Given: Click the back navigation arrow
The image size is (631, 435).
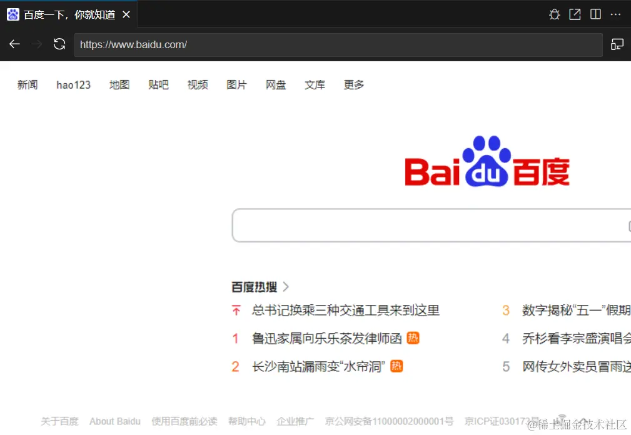Looking at the screenshot, I should pos(14,44).
